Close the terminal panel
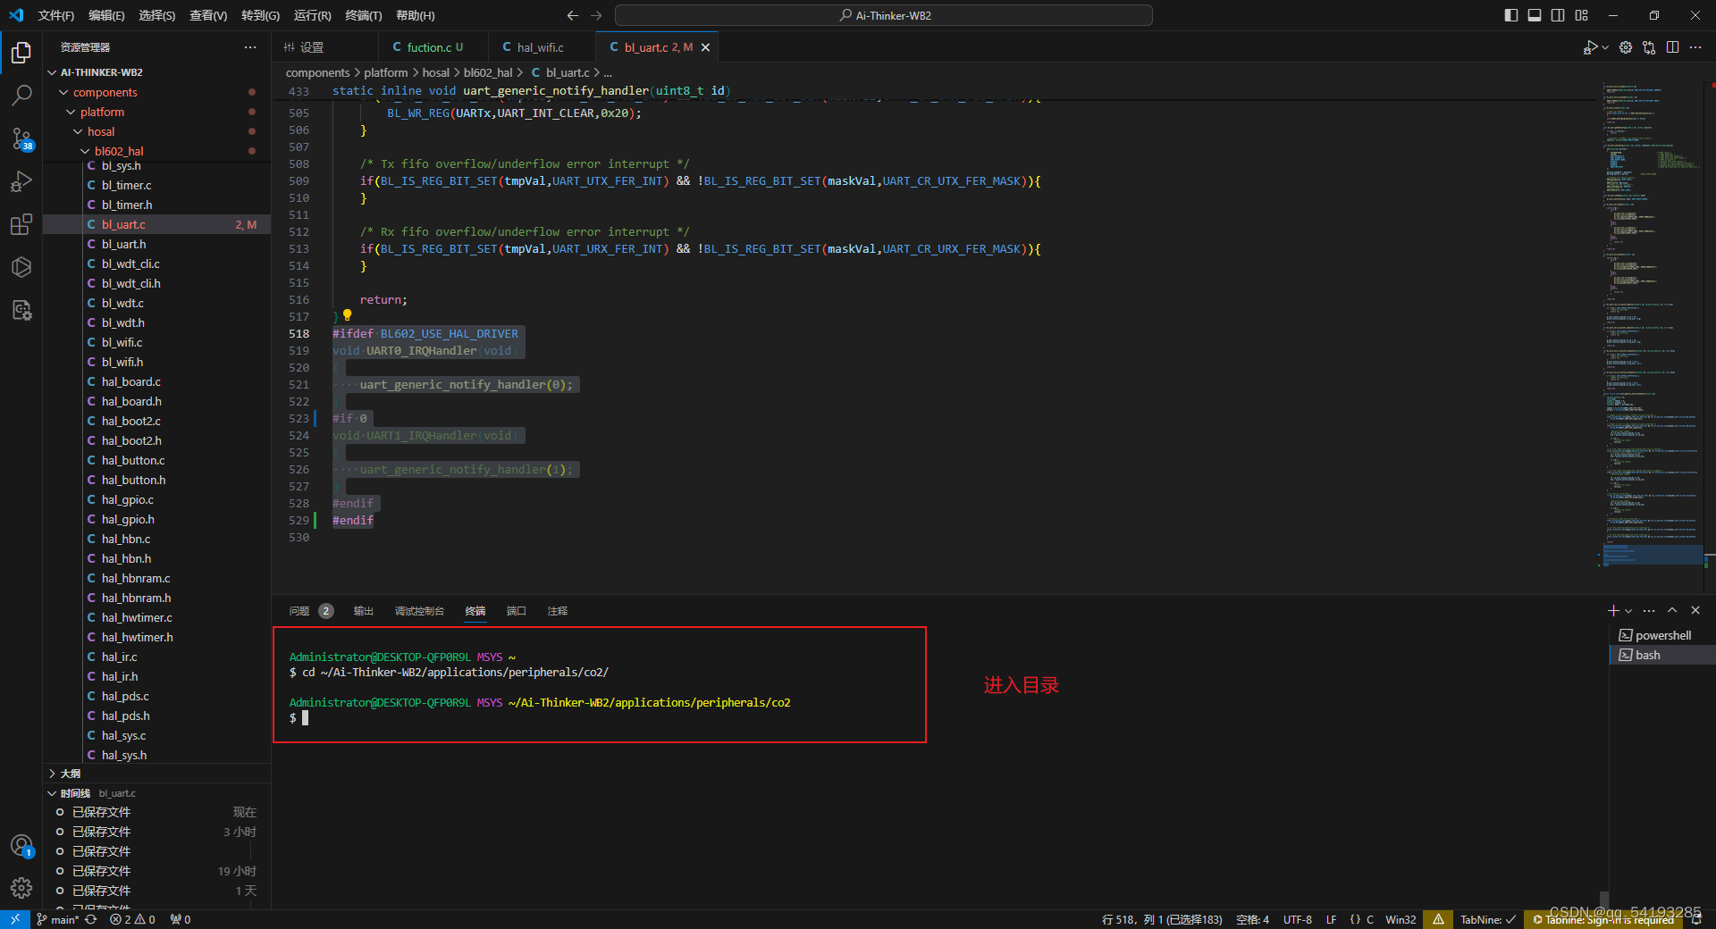This screenshot has width=1716, height=929. click(x=1695, y=611)
